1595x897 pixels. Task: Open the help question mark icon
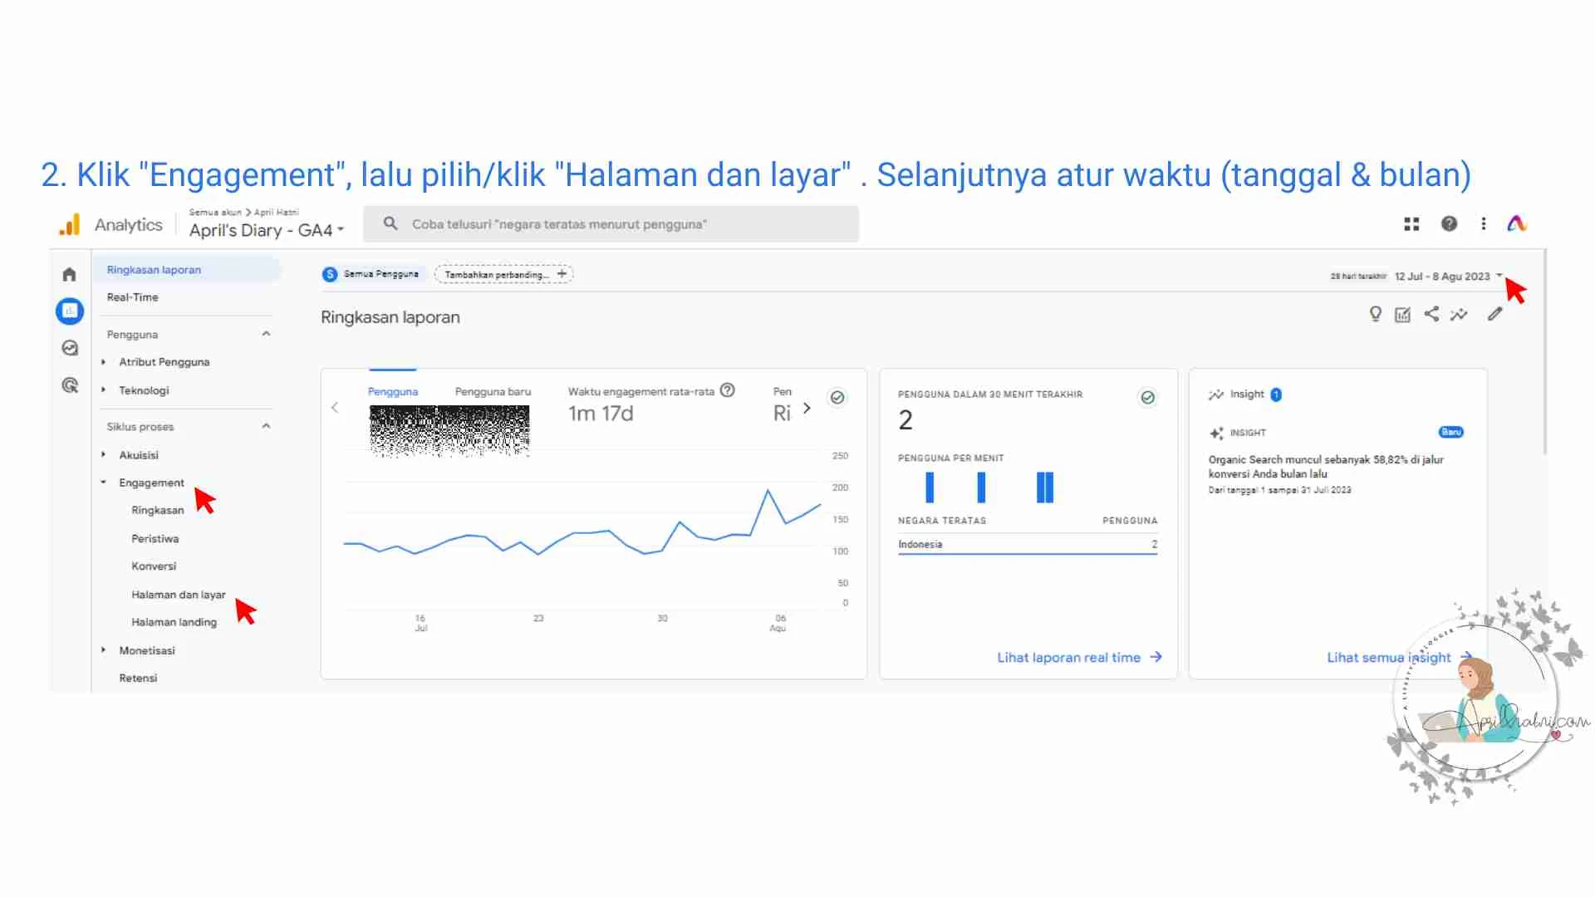click(1449, 223)
